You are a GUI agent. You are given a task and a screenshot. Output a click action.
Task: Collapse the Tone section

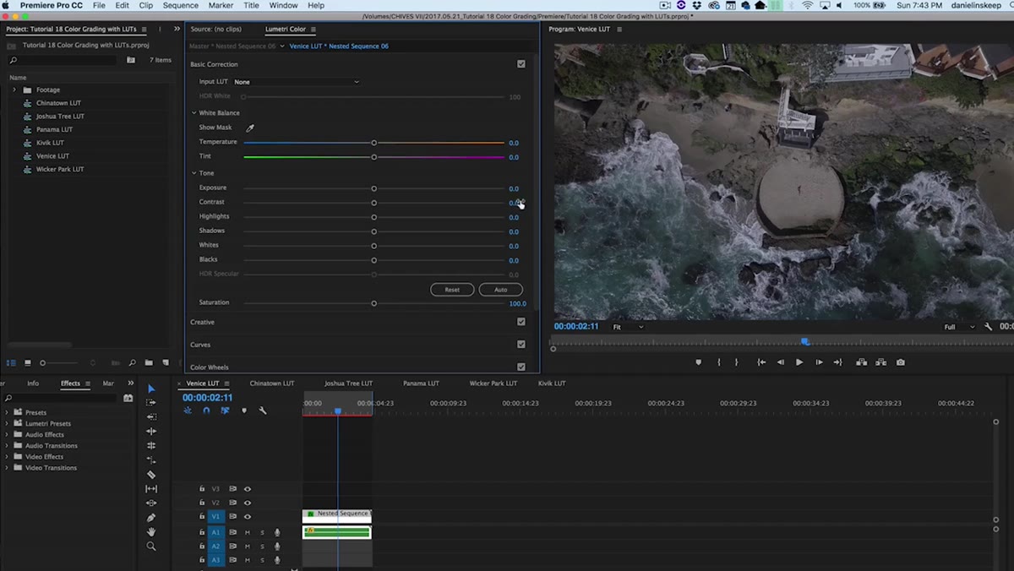point(194,173)
